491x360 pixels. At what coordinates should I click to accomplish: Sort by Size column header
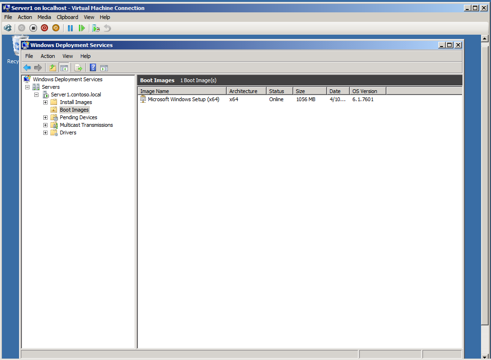[310, 91]
